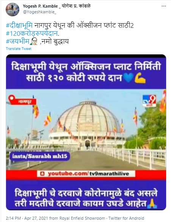This screenshot has width=171, height=222.
Task: Click the Ambedkar emoji beside #जयभीम
Action: tap(33, 42)
